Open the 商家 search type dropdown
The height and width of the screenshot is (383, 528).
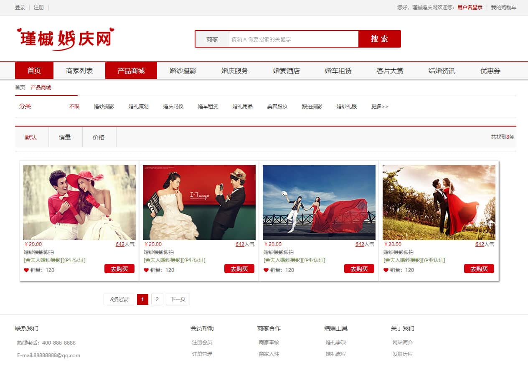tap(212, 39)
